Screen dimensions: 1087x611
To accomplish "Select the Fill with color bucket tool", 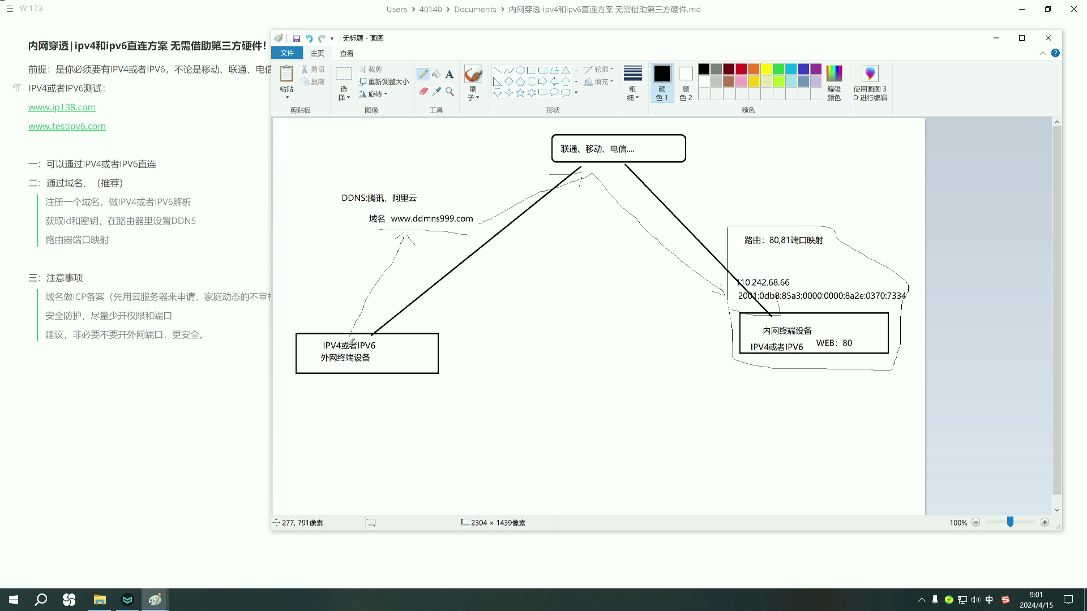I will tap(436, 74).
